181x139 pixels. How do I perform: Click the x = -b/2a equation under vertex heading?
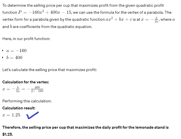(x=11, y=89)
